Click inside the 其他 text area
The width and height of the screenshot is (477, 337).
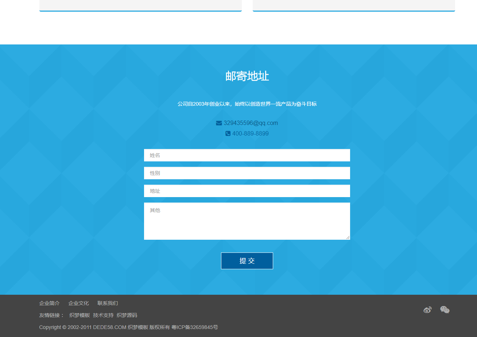tap(247, 221)
